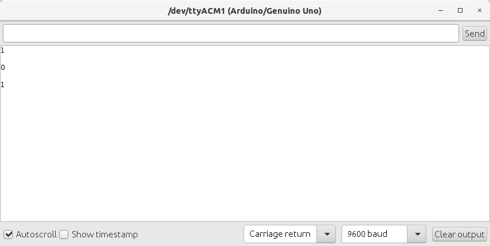This screenshot has width=490, height=246.
Task: Uncheck the Autoscroll checkbox
Action: coord(9,235)
